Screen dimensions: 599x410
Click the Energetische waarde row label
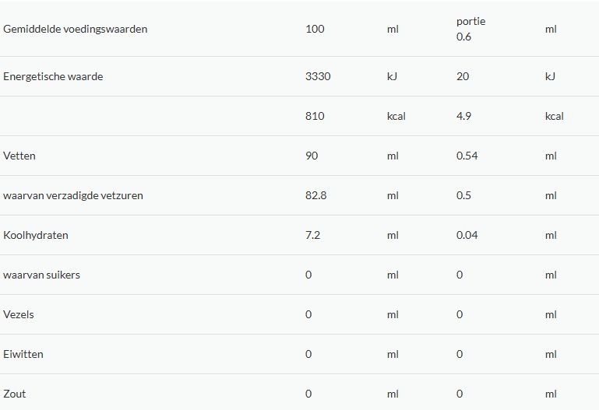click(x=53, y=76)
